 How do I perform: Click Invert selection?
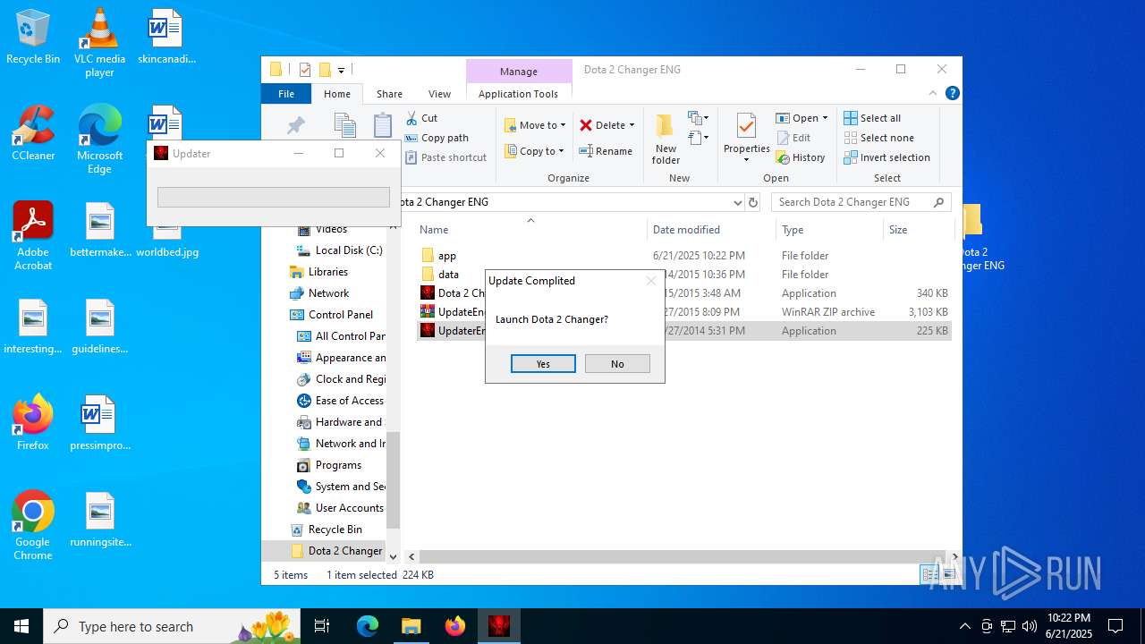coord(887,157)
